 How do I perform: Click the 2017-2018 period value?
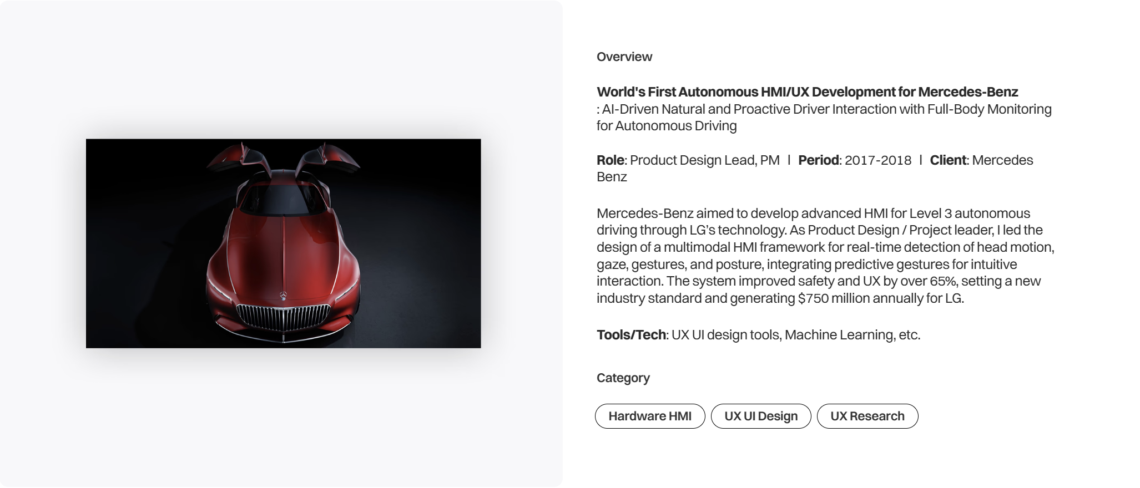coord(878,160)
